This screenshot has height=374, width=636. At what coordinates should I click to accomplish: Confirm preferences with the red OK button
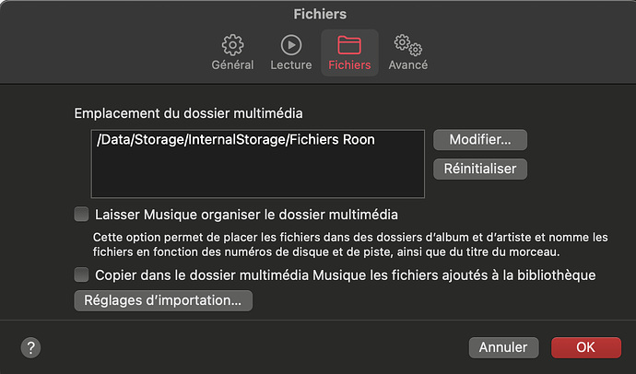(x=585, y=347)
